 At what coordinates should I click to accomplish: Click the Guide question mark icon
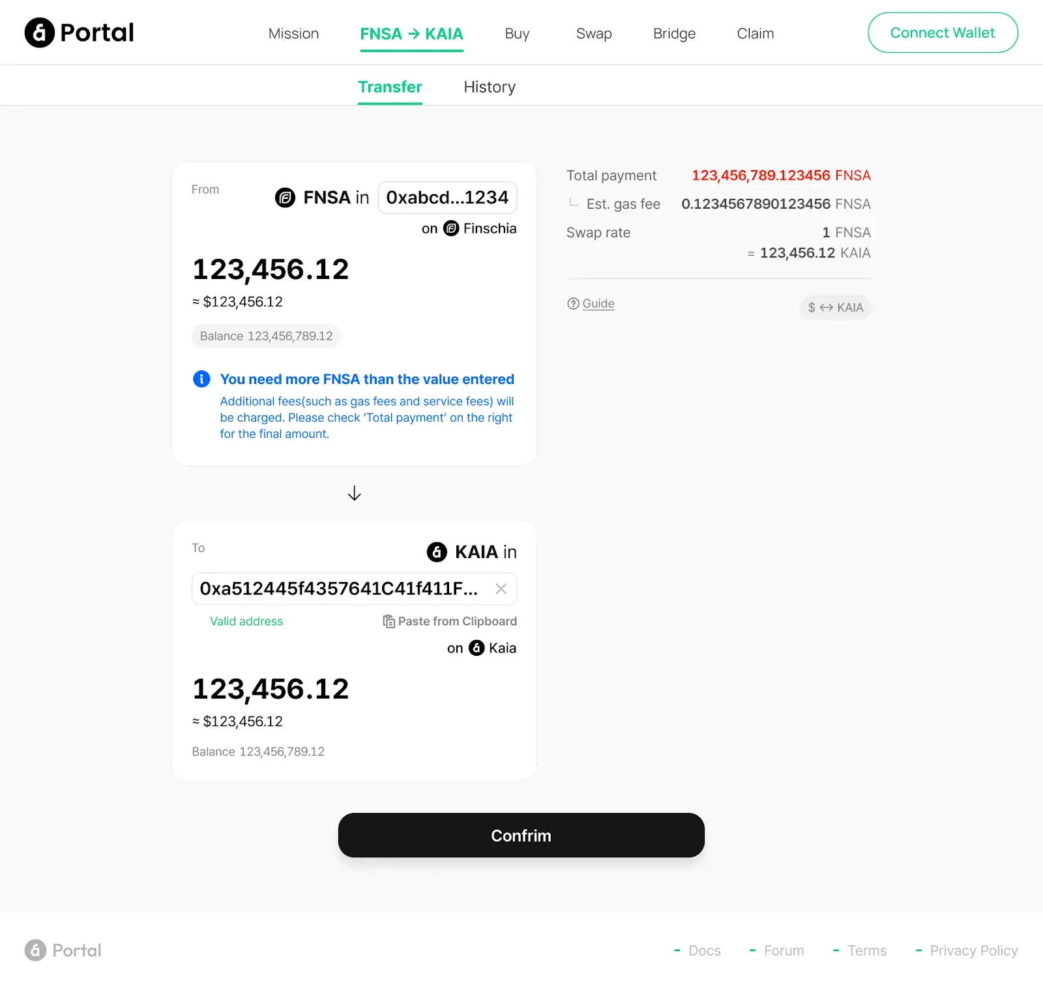coord(573,304)
